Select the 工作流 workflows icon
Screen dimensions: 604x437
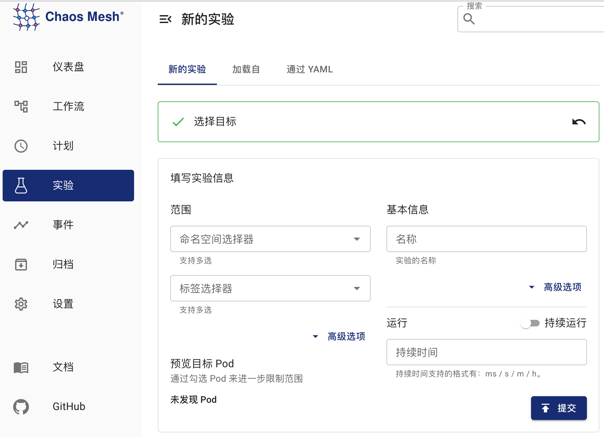coord(21,106)
